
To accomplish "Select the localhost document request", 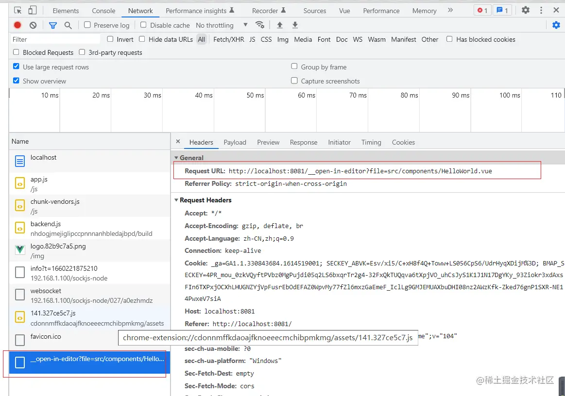I will [x=89, y=161].
